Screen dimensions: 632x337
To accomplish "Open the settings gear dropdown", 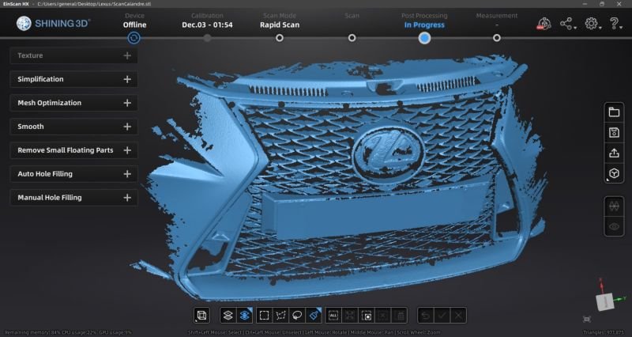I will pyautogui.click(x=592, y=24).
